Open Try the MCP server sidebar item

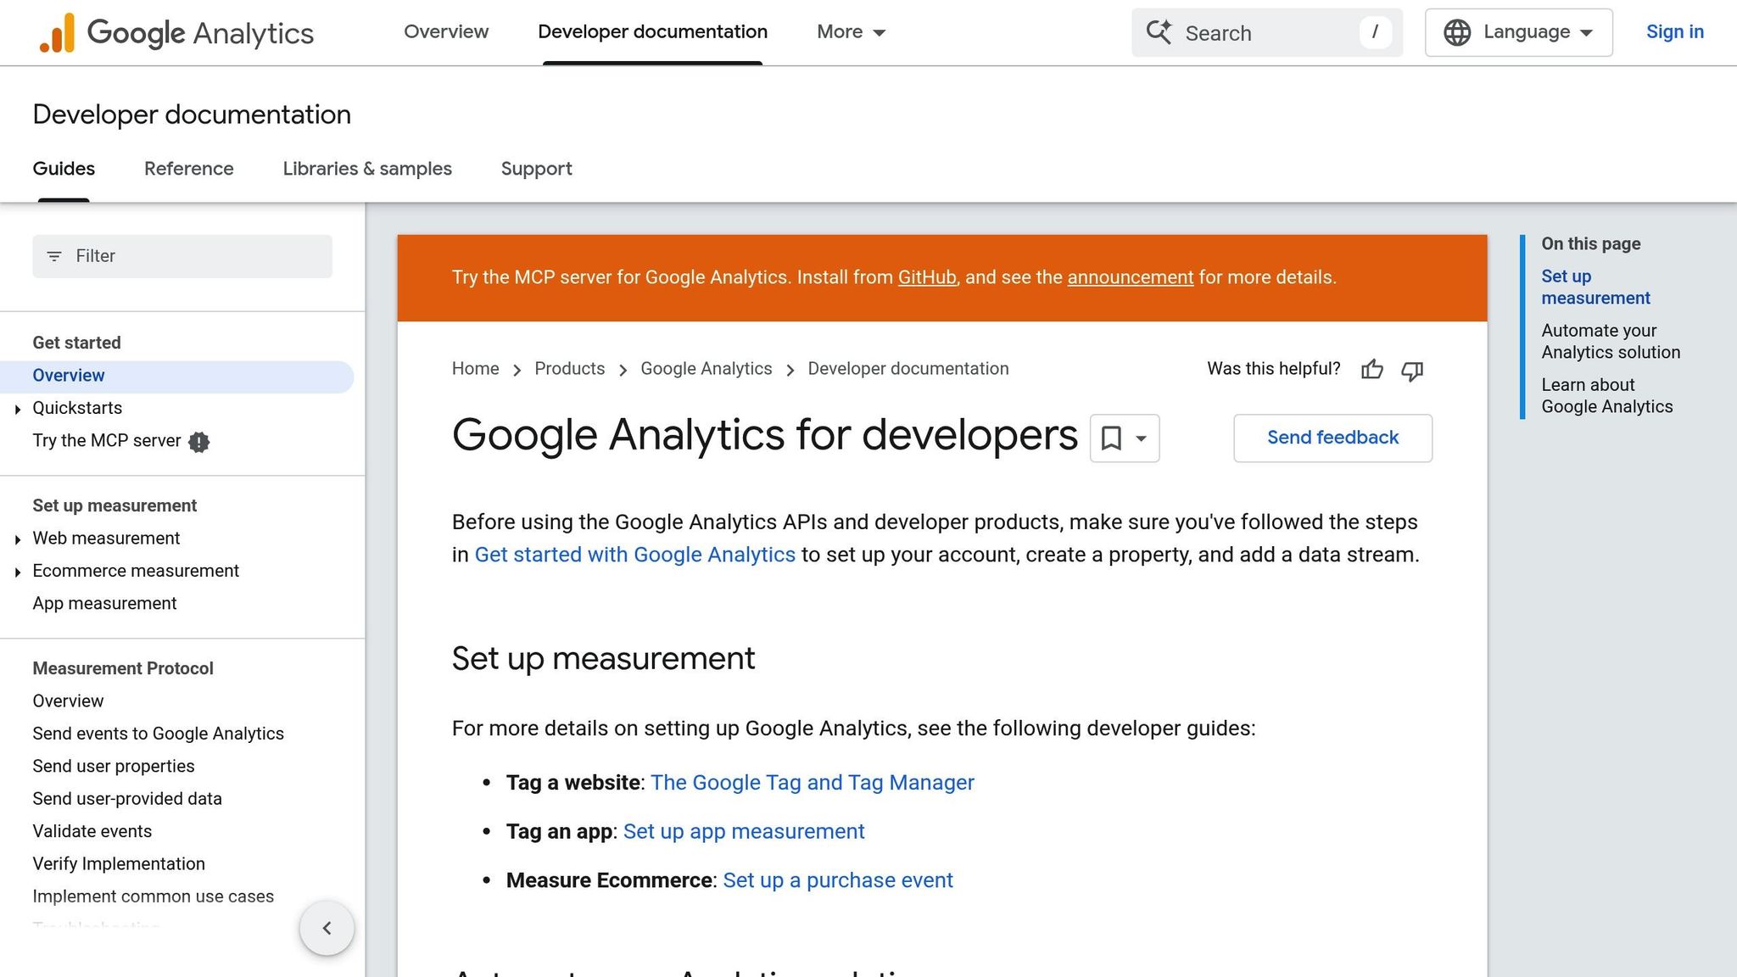(107, 441)
